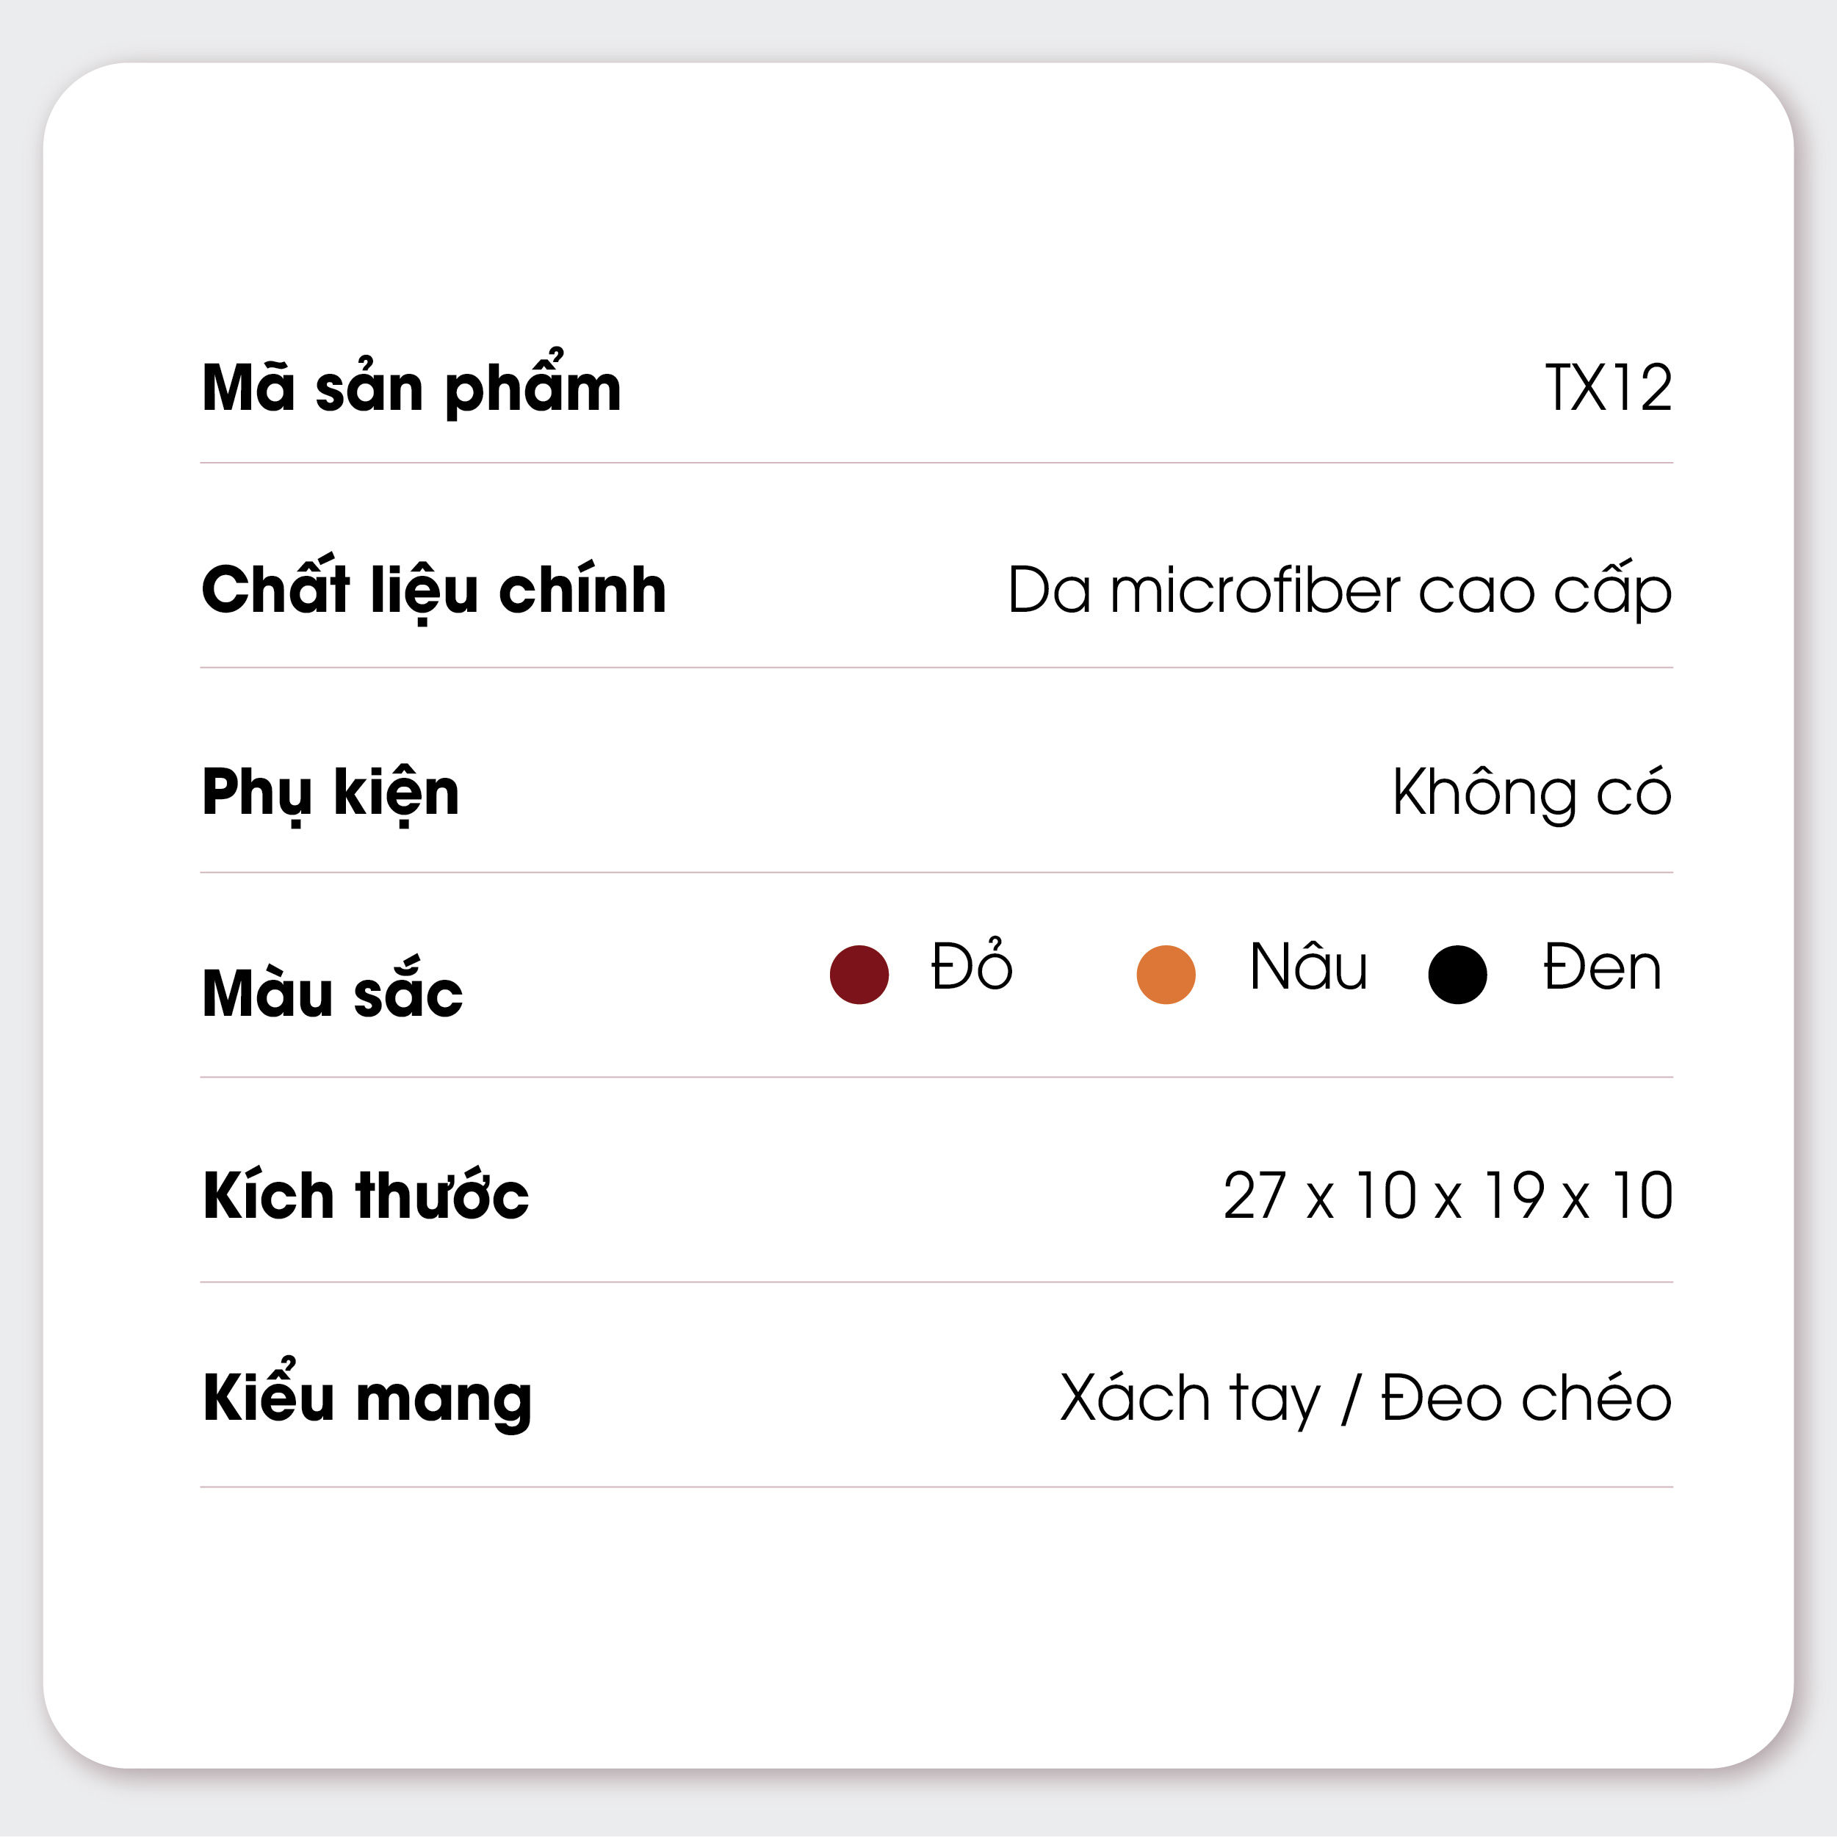Select the "Đen" color label

[x=1602, y=967]
